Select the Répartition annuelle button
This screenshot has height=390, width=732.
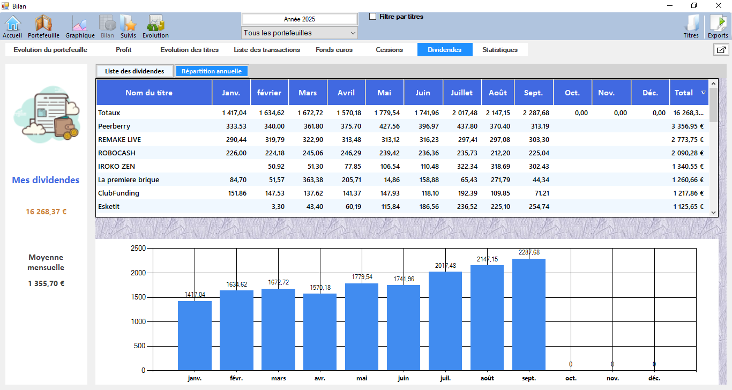pyautogui.click(x=212, y=71)
